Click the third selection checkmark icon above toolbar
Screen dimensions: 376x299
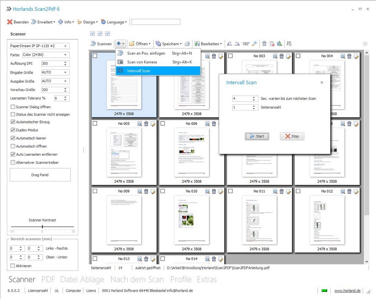(108, 33)
